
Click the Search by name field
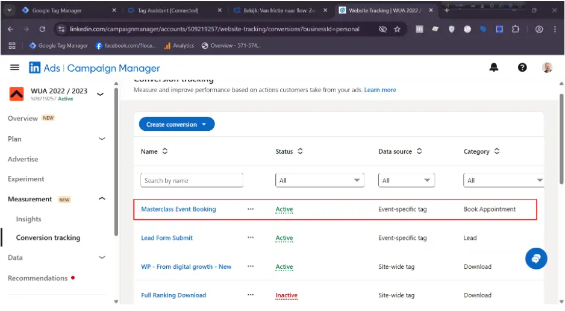point(192,180)
